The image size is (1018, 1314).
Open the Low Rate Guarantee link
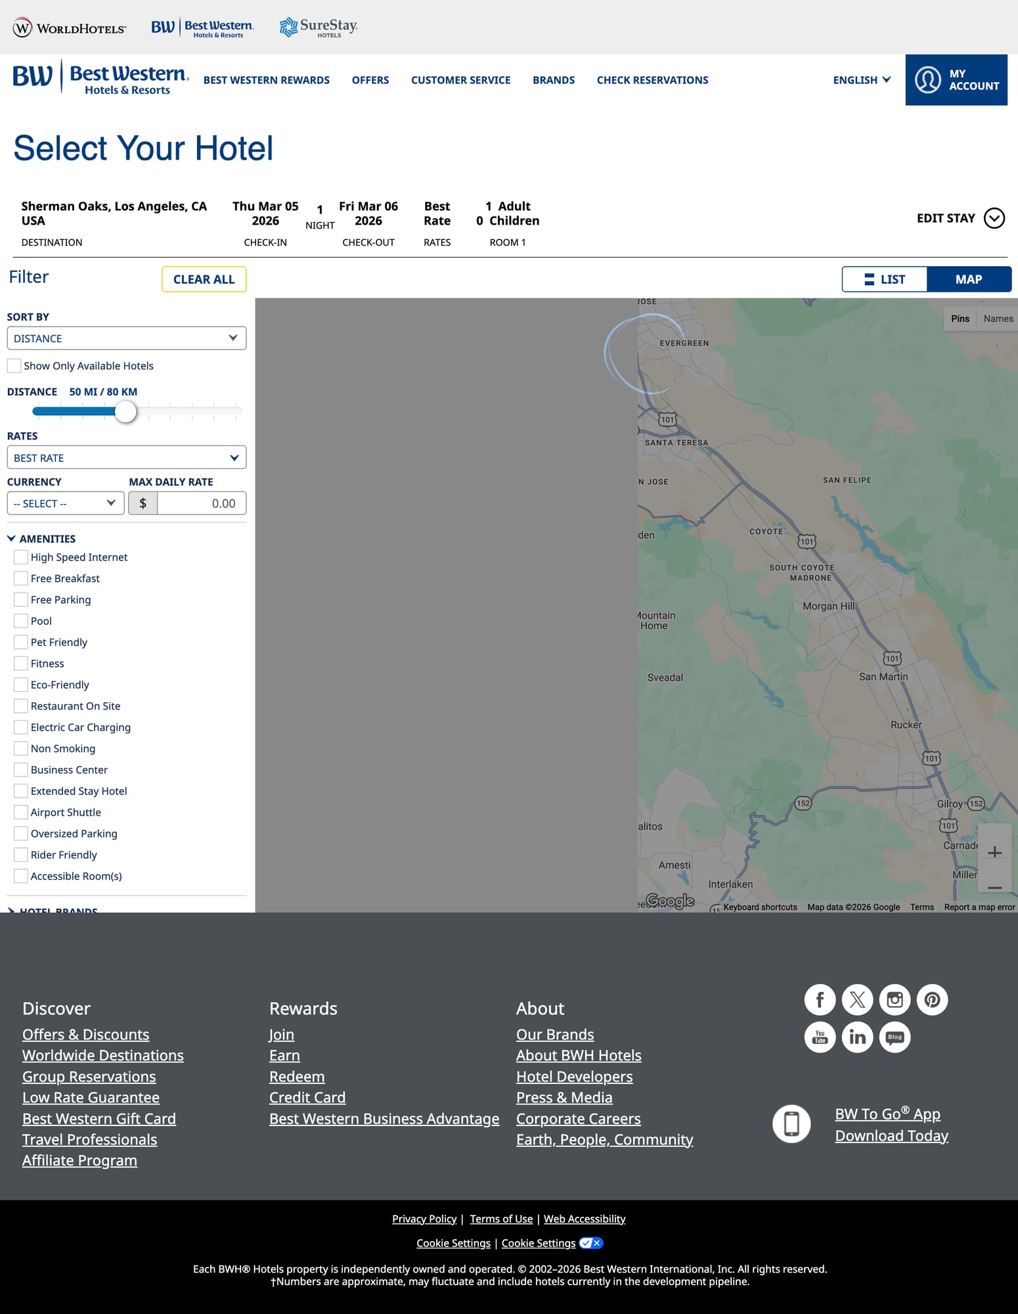coord(91,1098)
